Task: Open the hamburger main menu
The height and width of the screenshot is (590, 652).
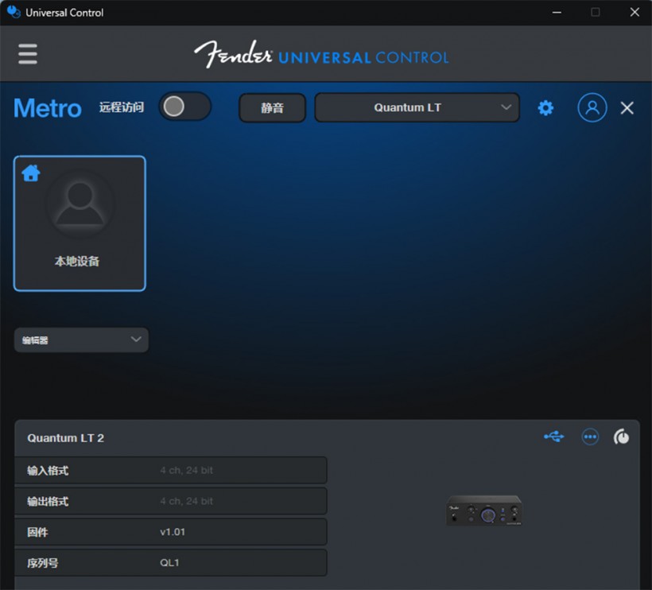Action: tap(28, 54)
